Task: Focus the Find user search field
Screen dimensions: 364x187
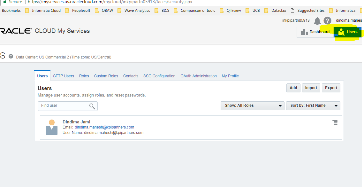Action: 64,106
